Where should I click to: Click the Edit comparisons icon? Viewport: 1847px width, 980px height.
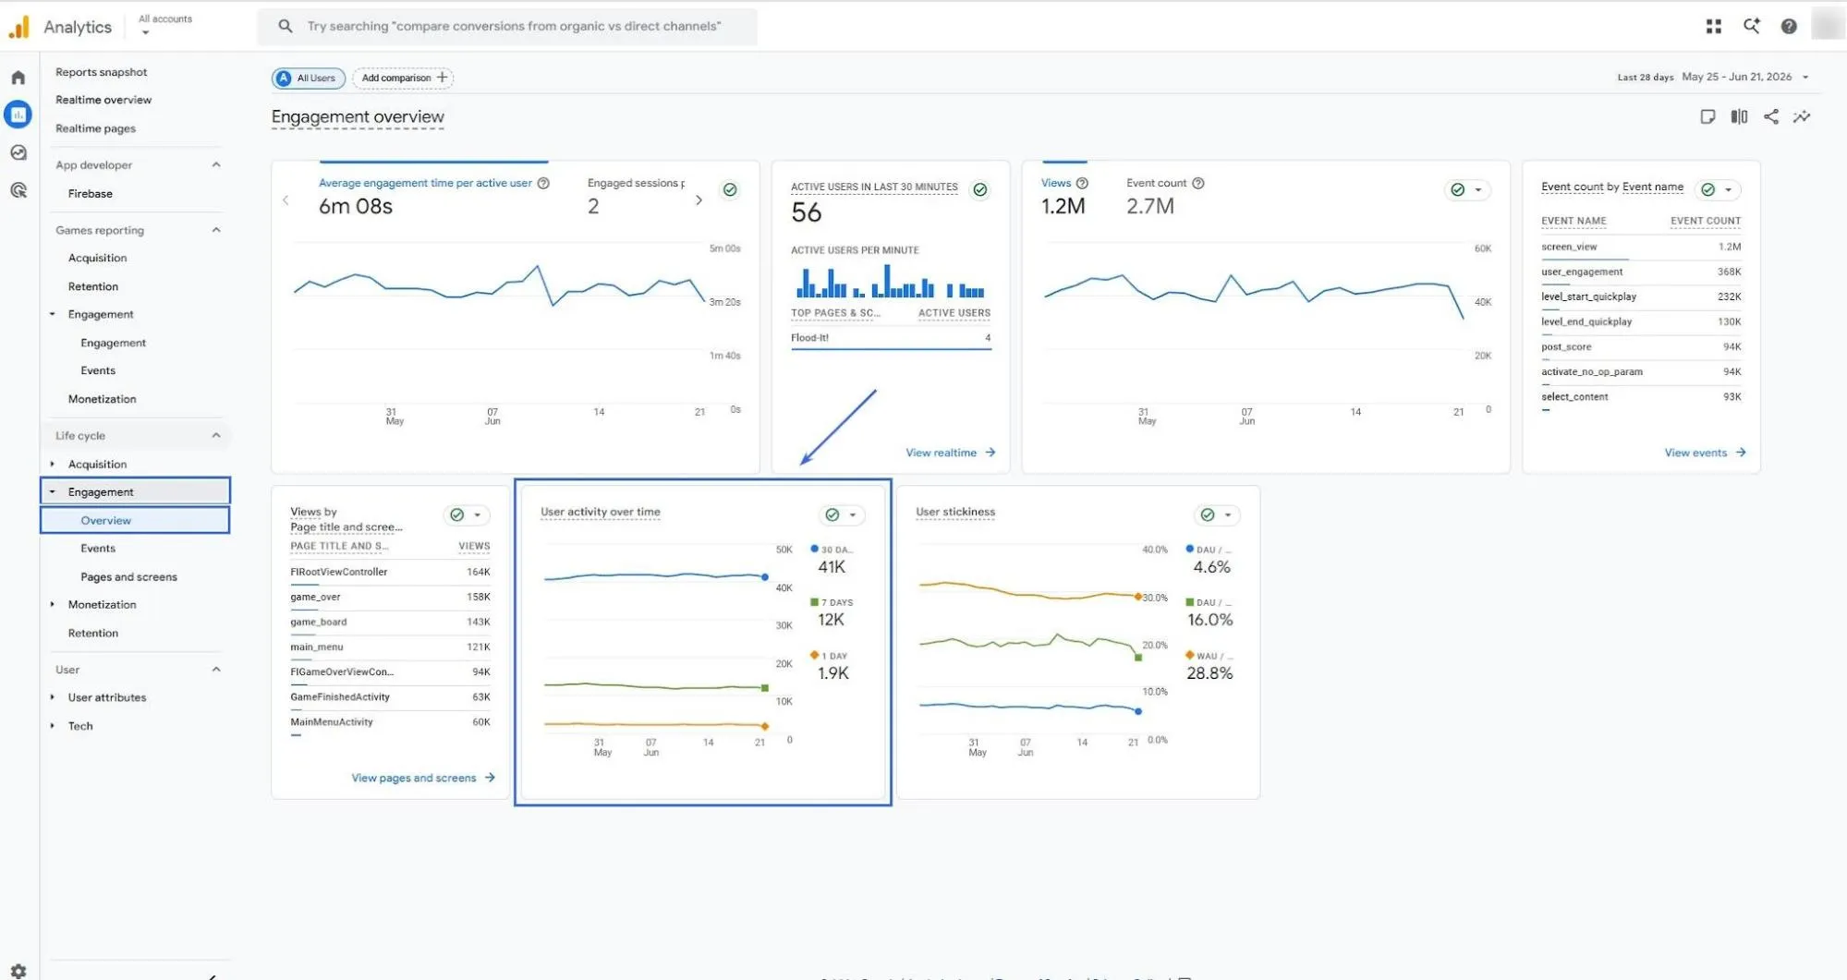point(1739,116)
